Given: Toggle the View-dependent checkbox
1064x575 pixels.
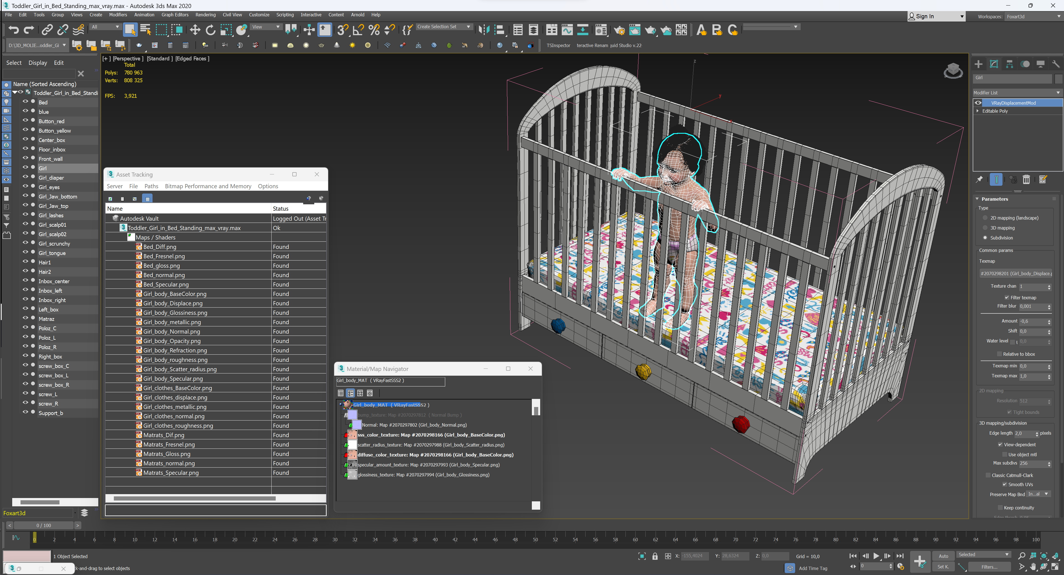Looking at the screenshot, I should pyautogui.click(x=1000, y=444).
